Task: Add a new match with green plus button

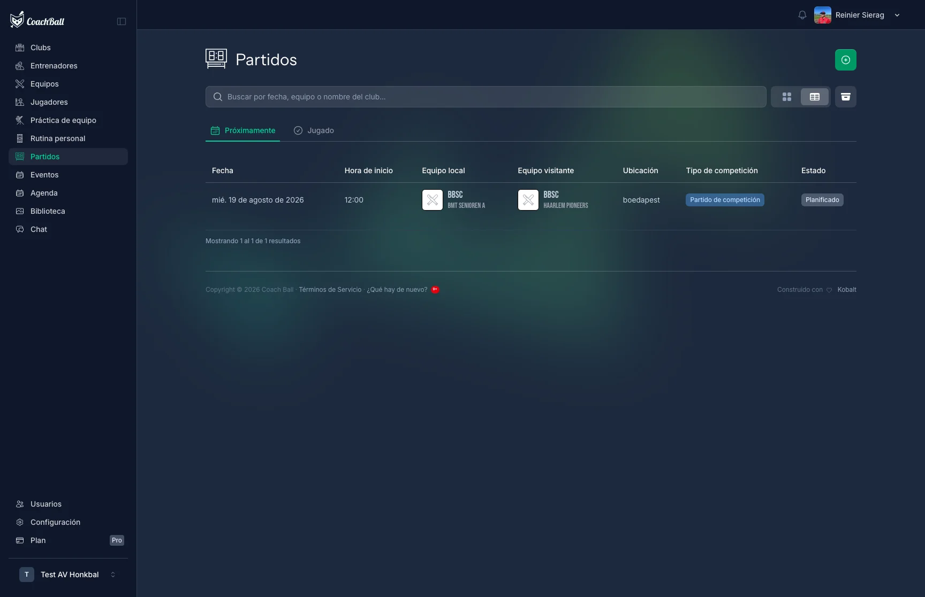Action: click(x=845, y=60)
